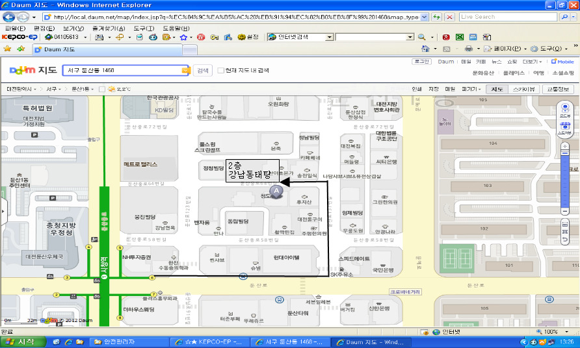Click the Refresh page icon
The image size is (580, 348).
pyautogui.click(x=436, y=17)
